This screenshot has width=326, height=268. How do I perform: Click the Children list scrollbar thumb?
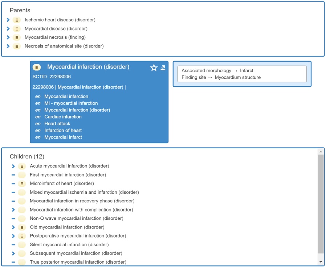click(x=321, y=204)
